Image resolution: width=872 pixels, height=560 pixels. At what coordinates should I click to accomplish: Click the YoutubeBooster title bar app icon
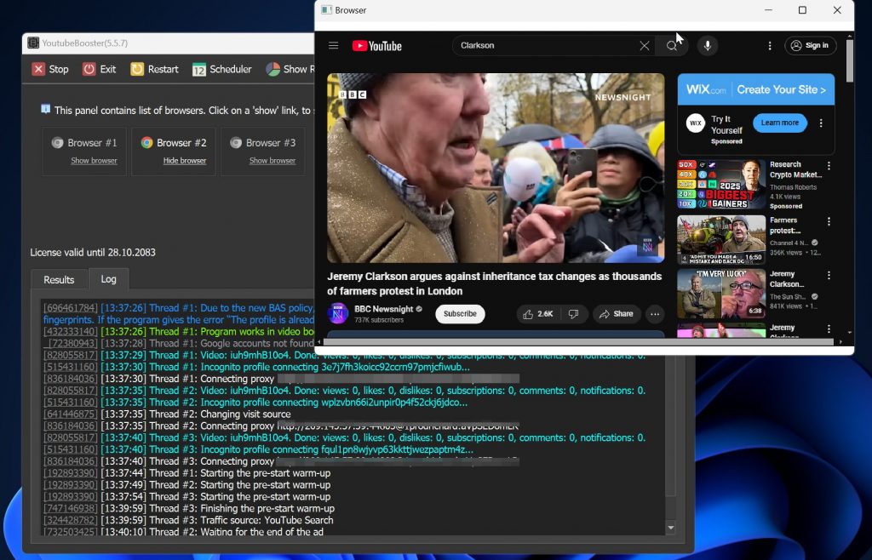(33, 43)
